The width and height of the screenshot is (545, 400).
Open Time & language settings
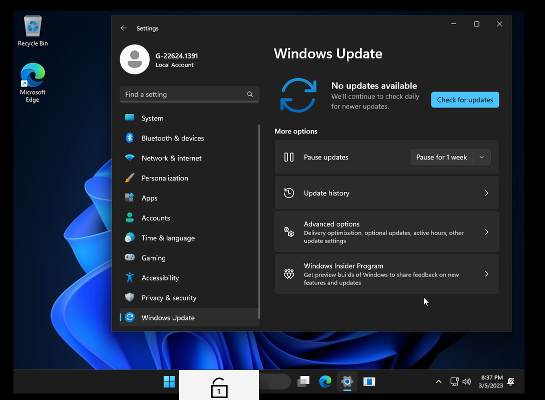pyautogui.click(x=189, y=238)
